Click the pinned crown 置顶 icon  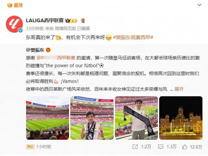10,5
